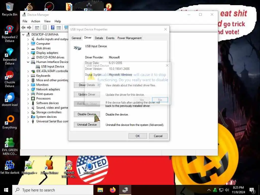
Task: Click the taskbar clock showing 8:25 PM
Action: pyautogui.click(x=238, y=190)
